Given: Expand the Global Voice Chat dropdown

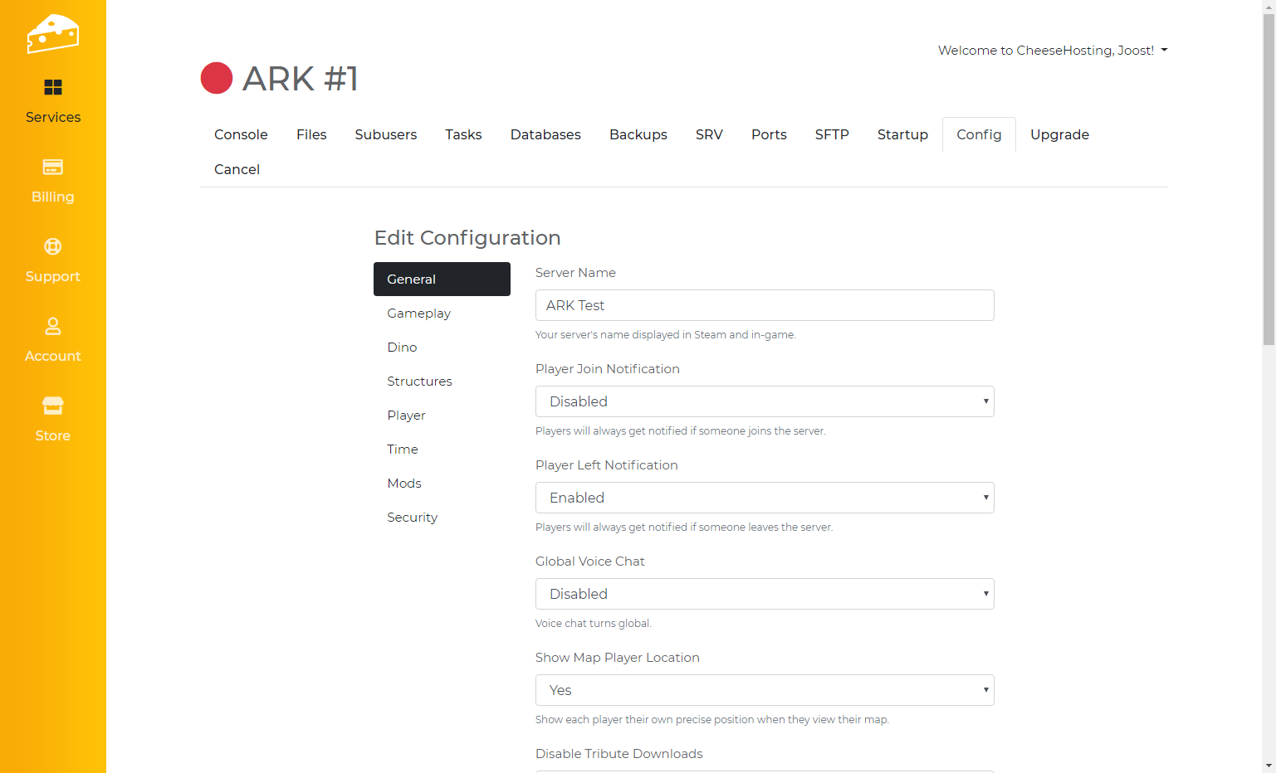Looking at the screenshot, I should tap(764, 594).
